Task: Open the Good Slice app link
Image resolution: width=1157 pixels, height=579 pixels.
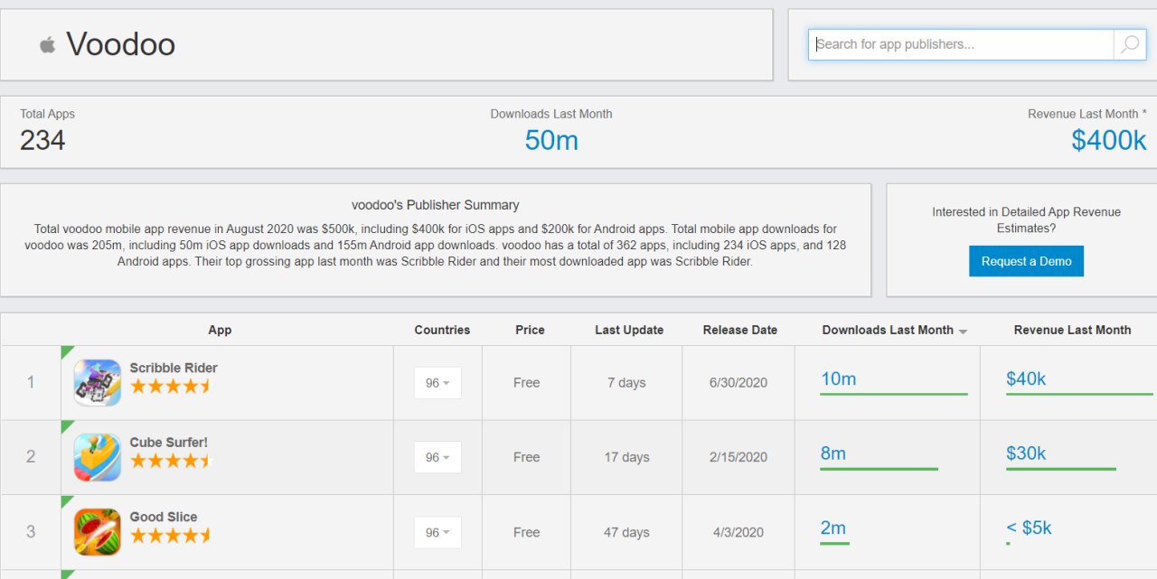Action: point(164,517)
